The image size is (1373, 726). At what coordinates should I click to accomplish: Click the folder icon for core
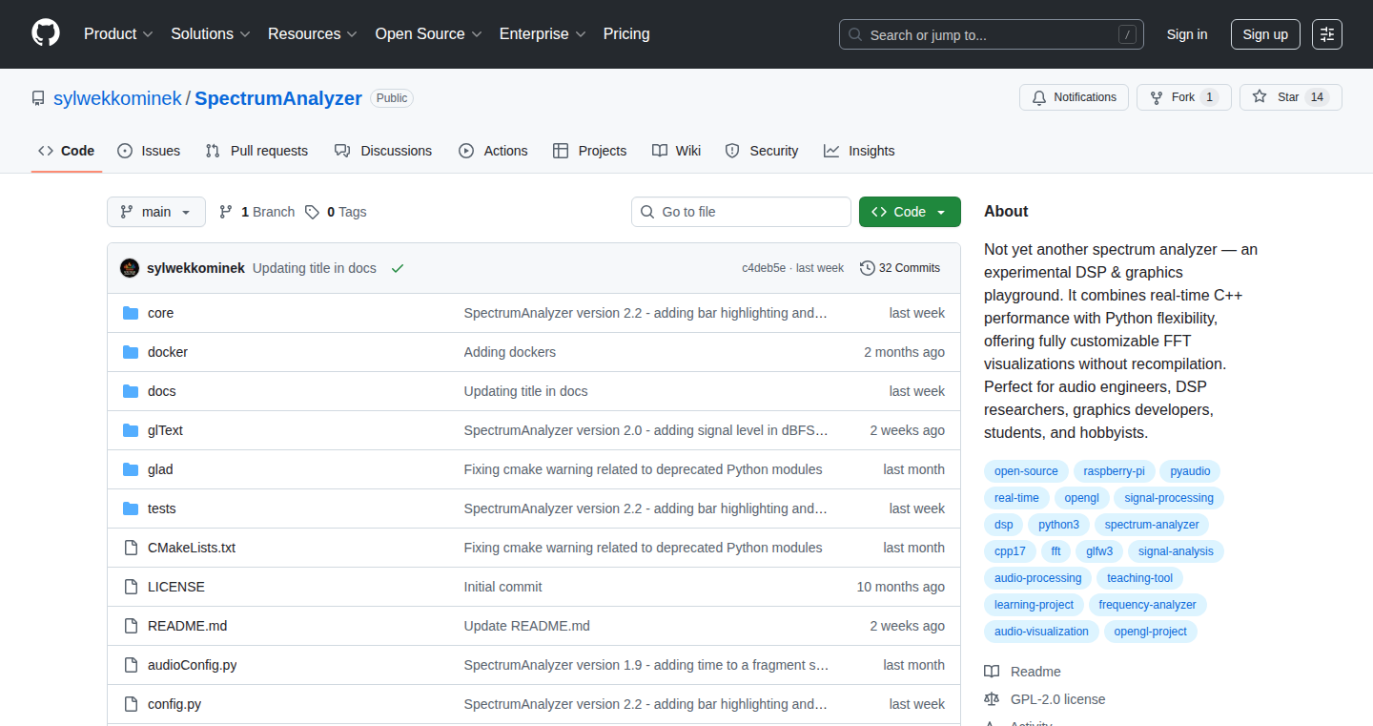[x=131, y=313]
